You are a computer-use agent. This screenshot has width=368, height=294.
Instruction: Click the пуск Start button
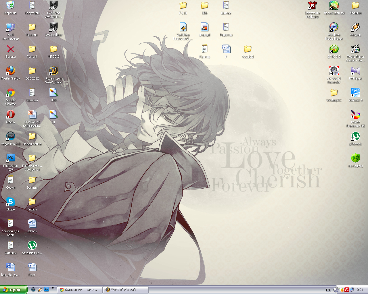(x=14, y=290)
